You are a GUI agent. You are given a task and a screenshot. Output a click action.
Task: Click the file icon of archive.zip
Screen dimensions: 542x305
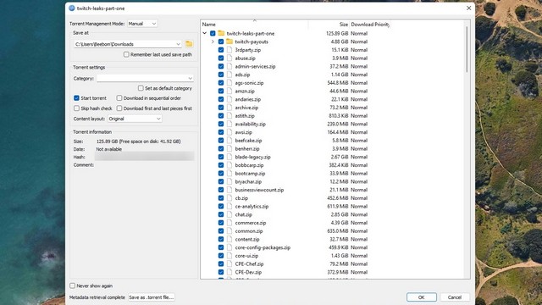230,108
